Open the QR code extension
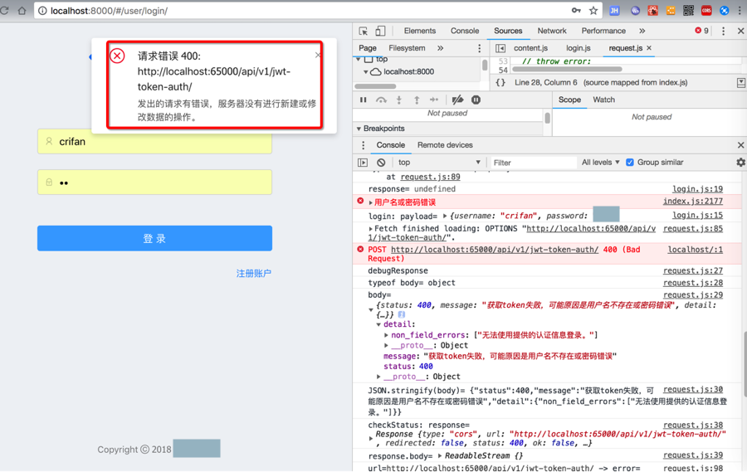Screen dimensions: 747x472 point(688,11)
